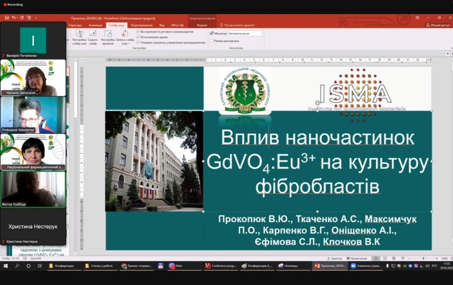
Task: Switch to Reading view icon
Action: point(394,258)
